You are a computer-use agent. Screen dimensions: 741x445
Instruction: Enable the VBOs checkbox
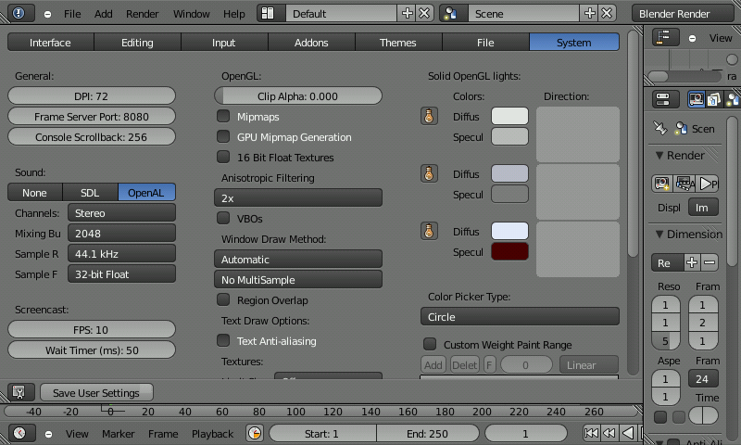pyautogui.click(x=223, y=219)
